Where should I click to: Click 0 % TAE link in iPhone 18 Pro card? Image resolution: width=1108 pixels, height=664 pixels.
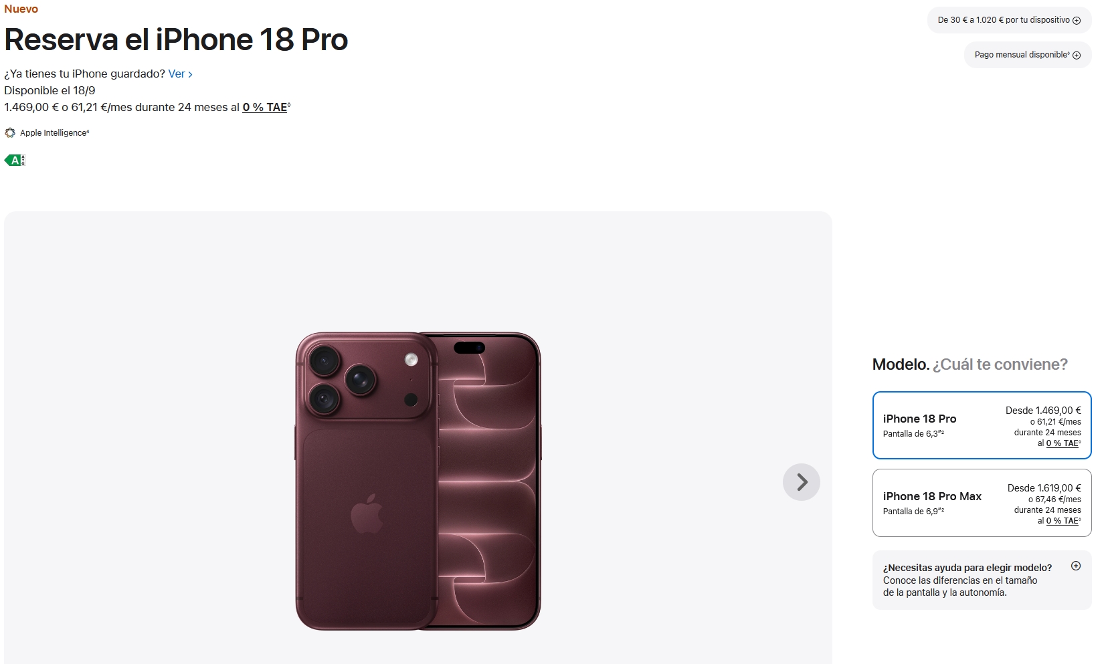pos(1063,443)
